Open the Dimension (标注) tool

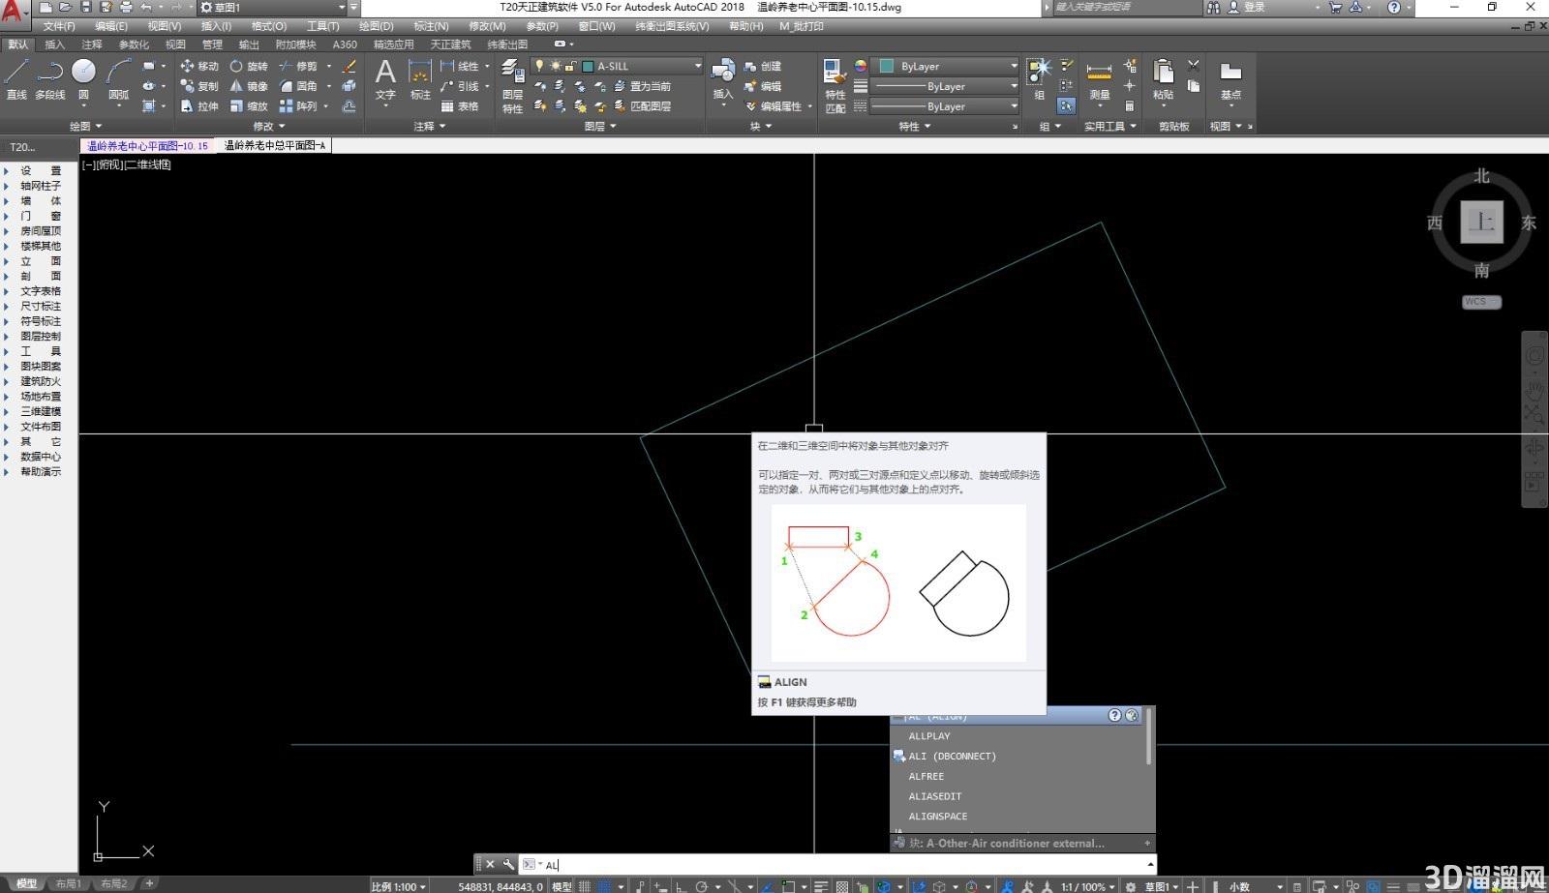[420, 79]
